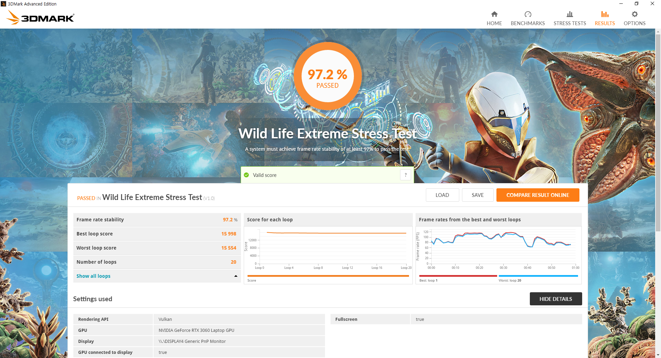
Task: Click the Frame rate stability value 97.2 %
Action: click(230, 220)
